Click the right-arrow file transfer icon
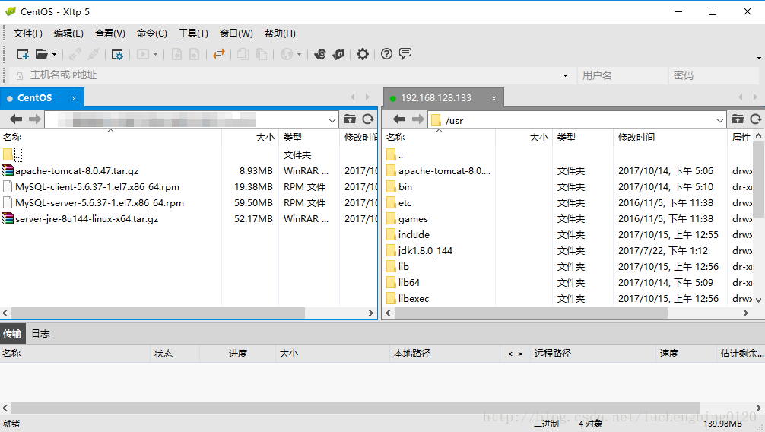 [194, 54]
